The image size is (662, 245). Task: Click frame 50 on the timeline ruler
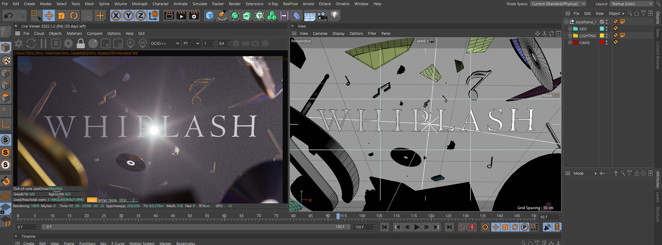click(x=190, y=216)
